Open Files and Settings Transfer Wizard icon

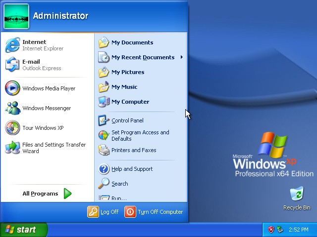click(x=12, y=148)
